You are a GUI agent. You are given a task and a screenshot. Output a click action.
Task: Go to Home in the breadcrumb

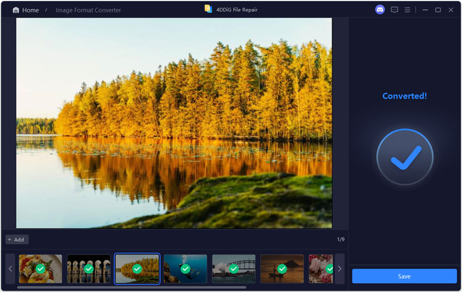[x=30, y=10]
